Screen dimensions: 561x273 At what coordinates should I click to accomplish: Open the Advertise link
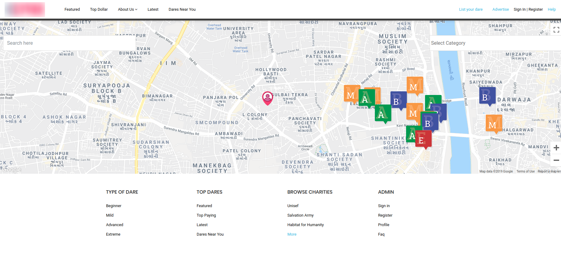tap(500, 9)
